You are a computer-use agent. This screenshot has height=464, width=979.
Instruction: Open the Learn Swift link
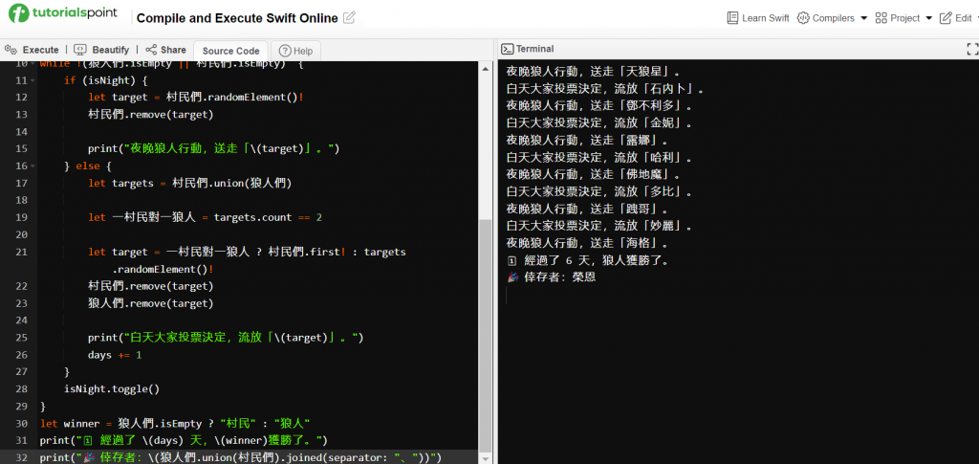tap(758, 18)
